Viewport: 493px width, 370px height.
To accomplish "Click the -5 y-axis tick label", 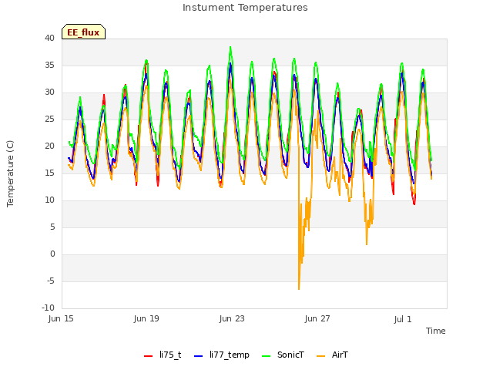I will pos(51,281).
